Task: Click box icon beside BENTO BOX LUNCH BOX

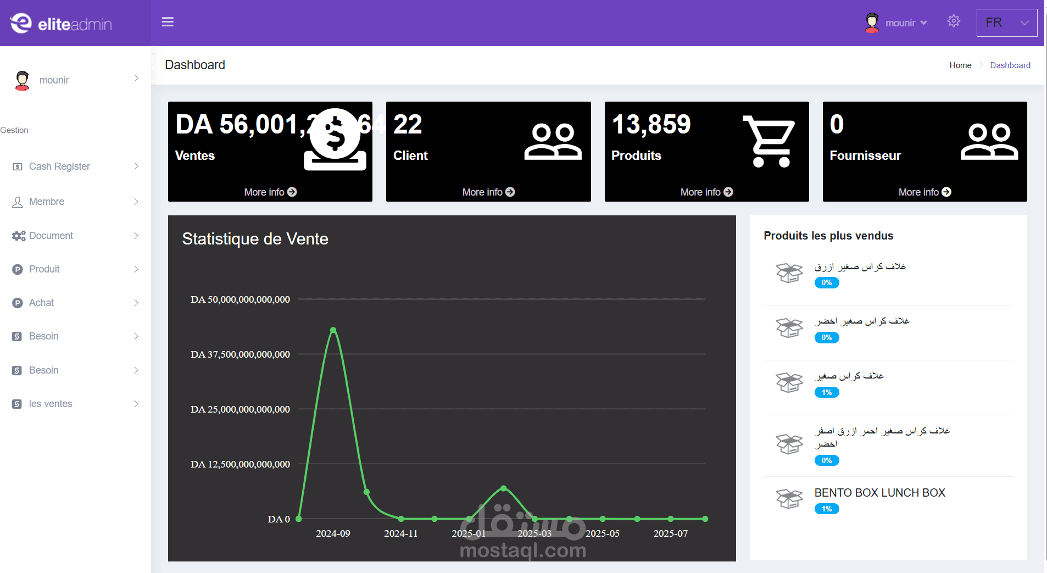Action: tap(789, 498)
